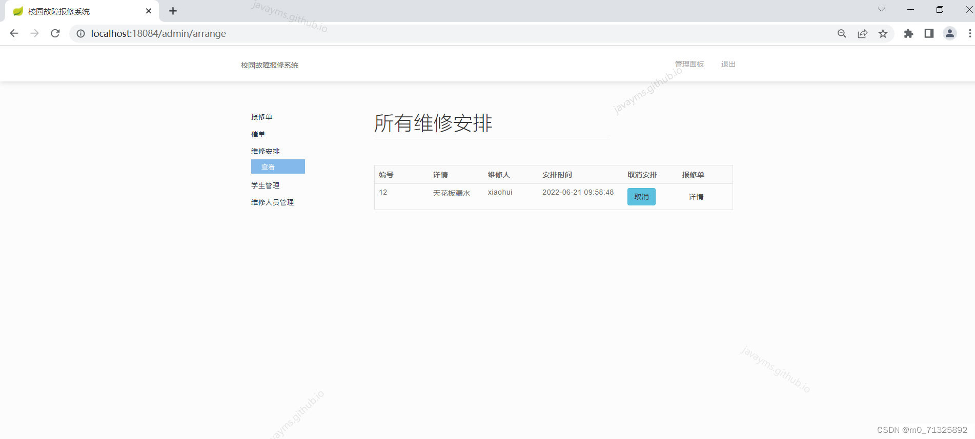Open 详情 link for repair order row
975x439 pixels.
point(696,197)
